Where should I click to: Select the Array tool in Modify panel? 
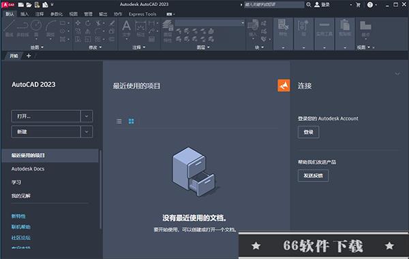pos(98,39)
